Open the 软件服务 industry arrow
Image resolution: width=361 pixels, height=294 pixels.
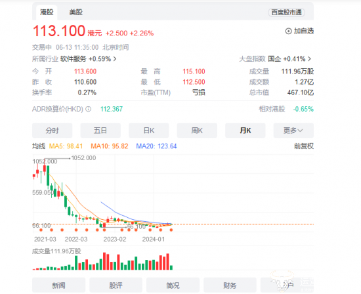click(x=115, y=59)
